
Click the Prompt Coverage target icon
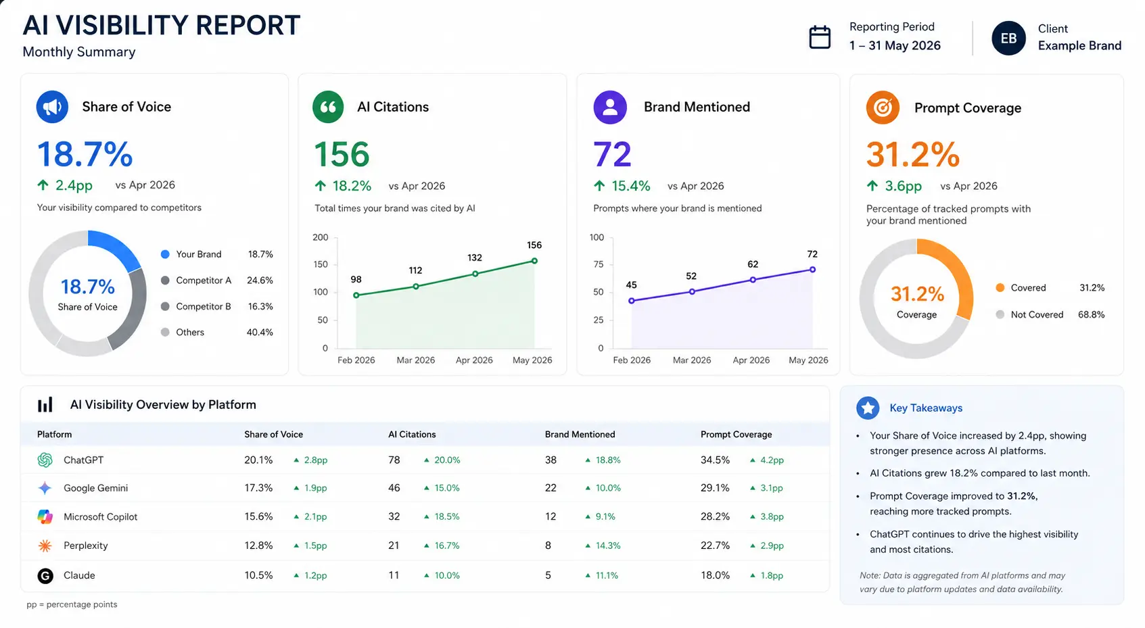[x=883, y=107]
